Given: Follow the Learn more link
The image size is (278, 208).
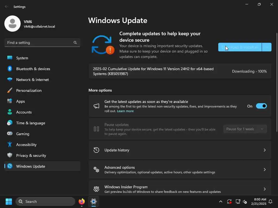Looking at the screenshot, I should pyautogui.click(x=125, y=111).
